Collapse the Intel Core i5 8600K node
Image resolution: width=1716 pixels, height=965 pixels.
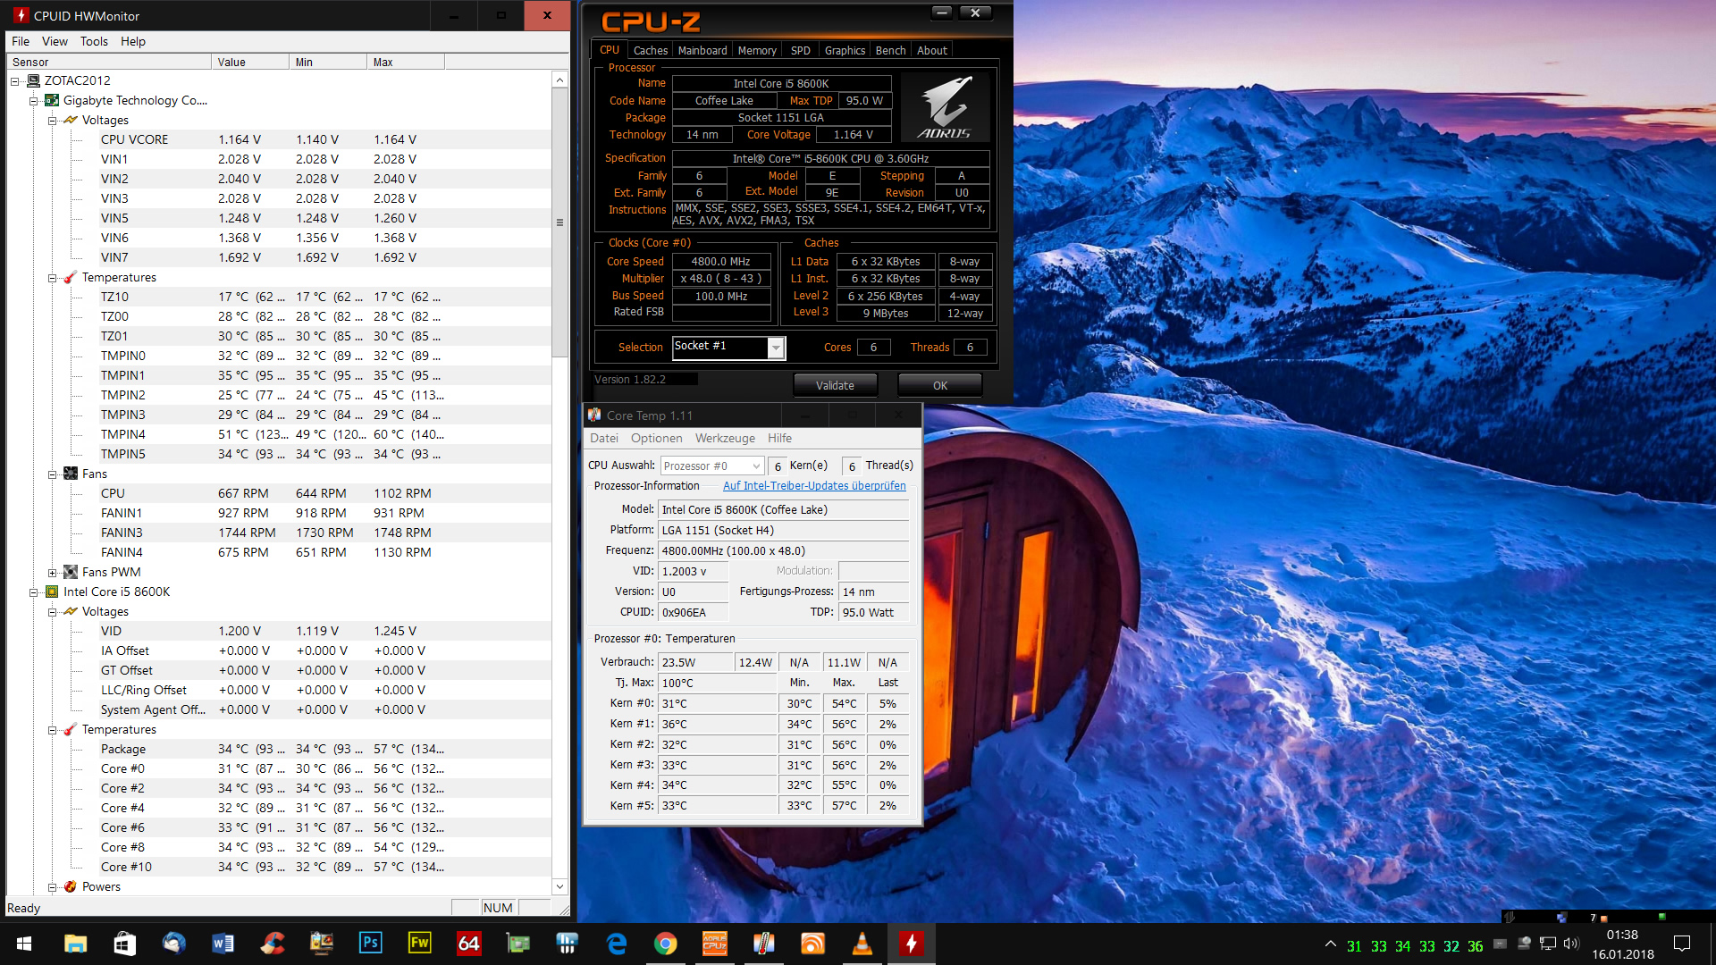click(x=33, y=592)
